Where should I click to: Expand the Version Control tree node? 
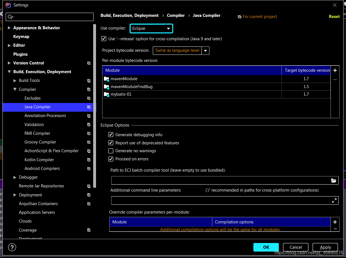pyautogui.click(x=9, y=63)
